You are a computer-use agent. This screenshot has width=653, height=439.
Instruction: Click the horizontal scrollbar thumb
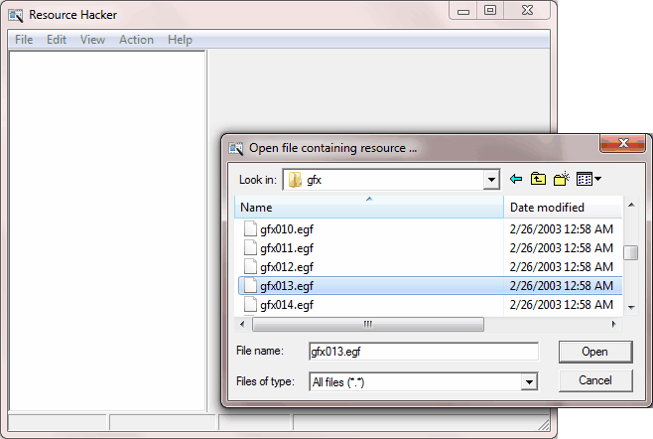(368, 324)
